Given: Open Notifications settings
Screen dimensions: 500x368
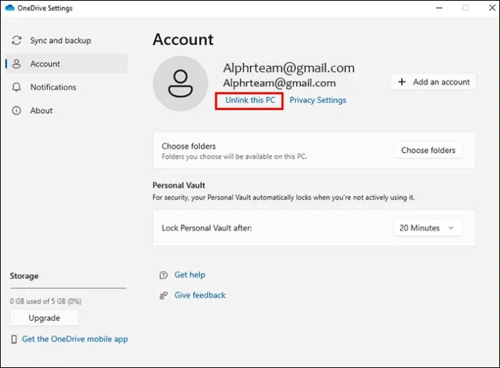Looking at the screenshot, I should pyautogui.click(x=67, y=87).
